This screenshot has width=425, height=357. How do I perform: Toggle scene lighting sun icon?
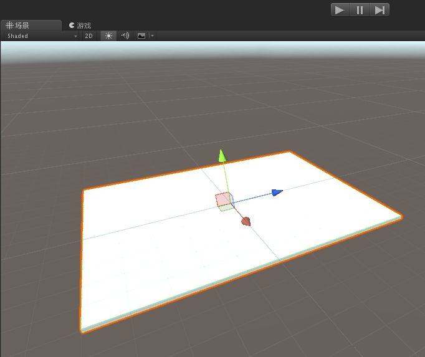(x=108, y=36)
